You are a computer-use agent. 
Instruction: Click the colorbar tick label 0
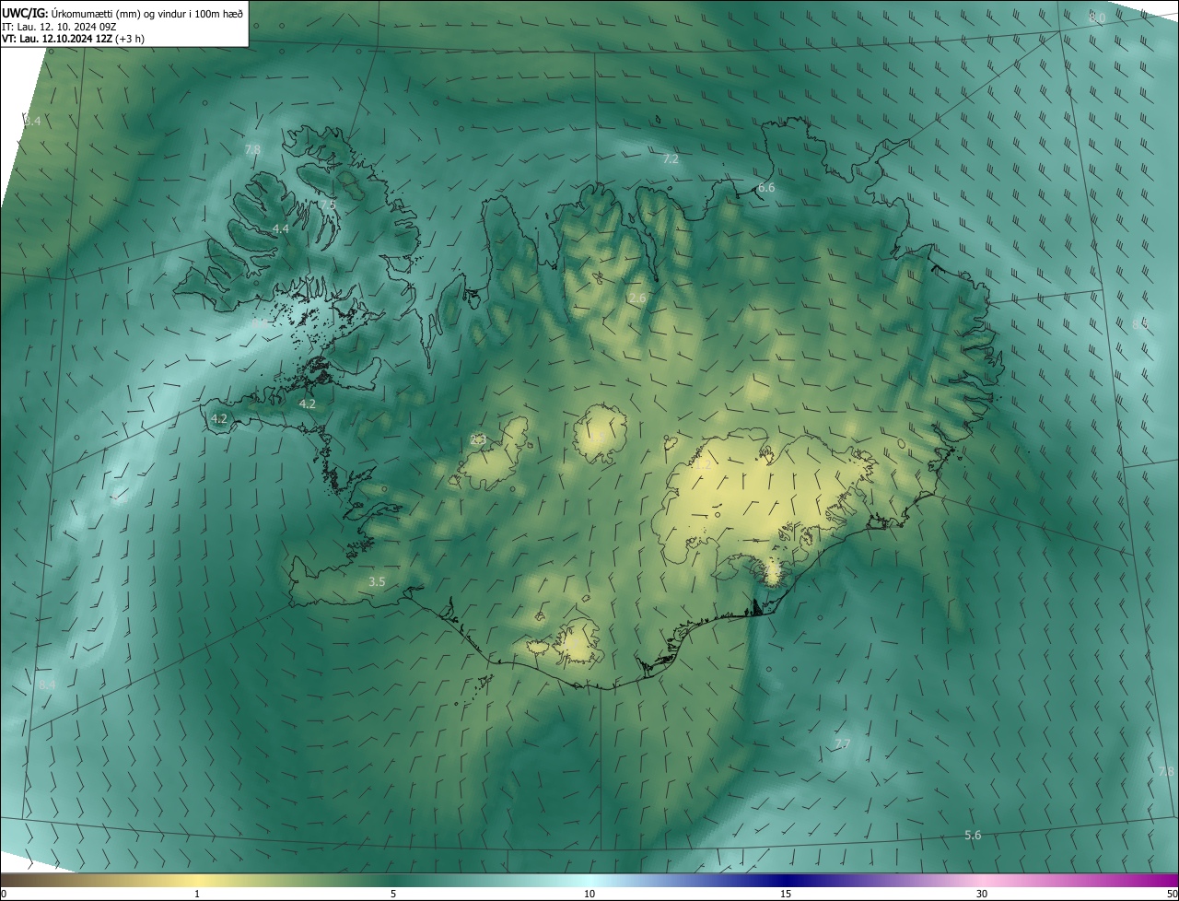(4, 894)
